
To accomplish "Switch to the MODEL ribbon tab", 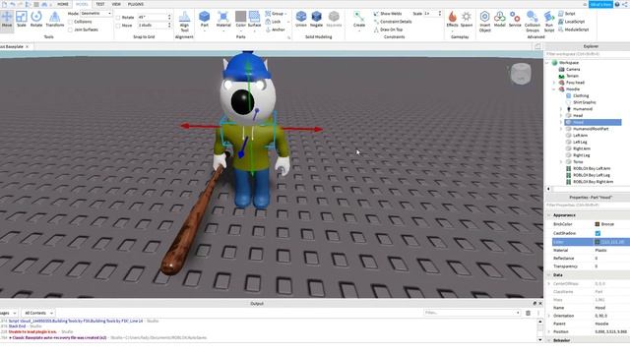I will tap(82, 4).
